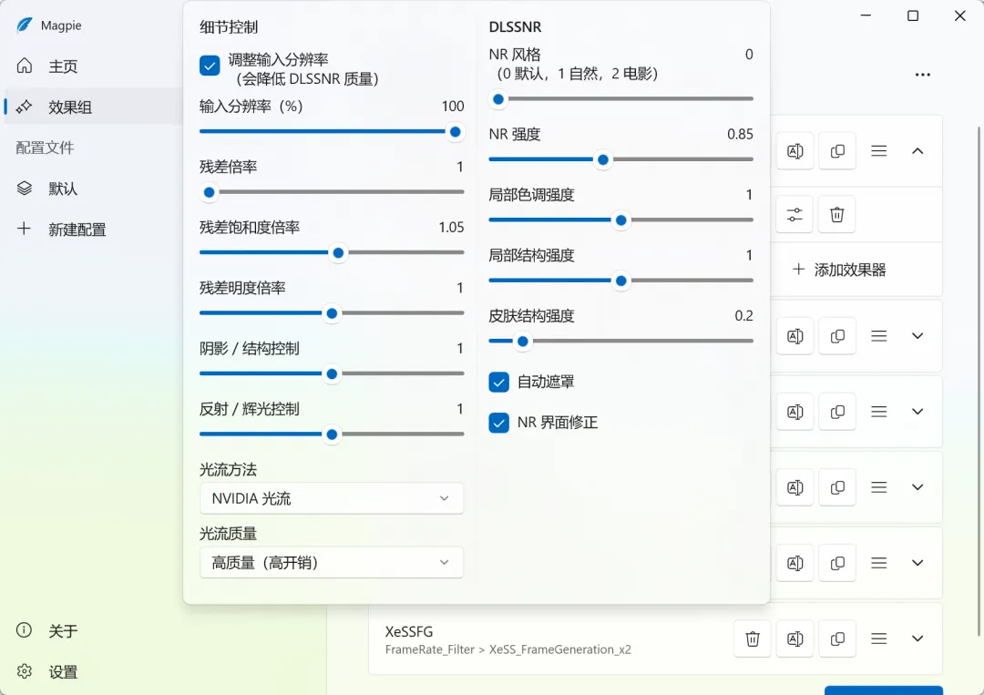
Task: Open the 关于 page
Action: point(93,630)
